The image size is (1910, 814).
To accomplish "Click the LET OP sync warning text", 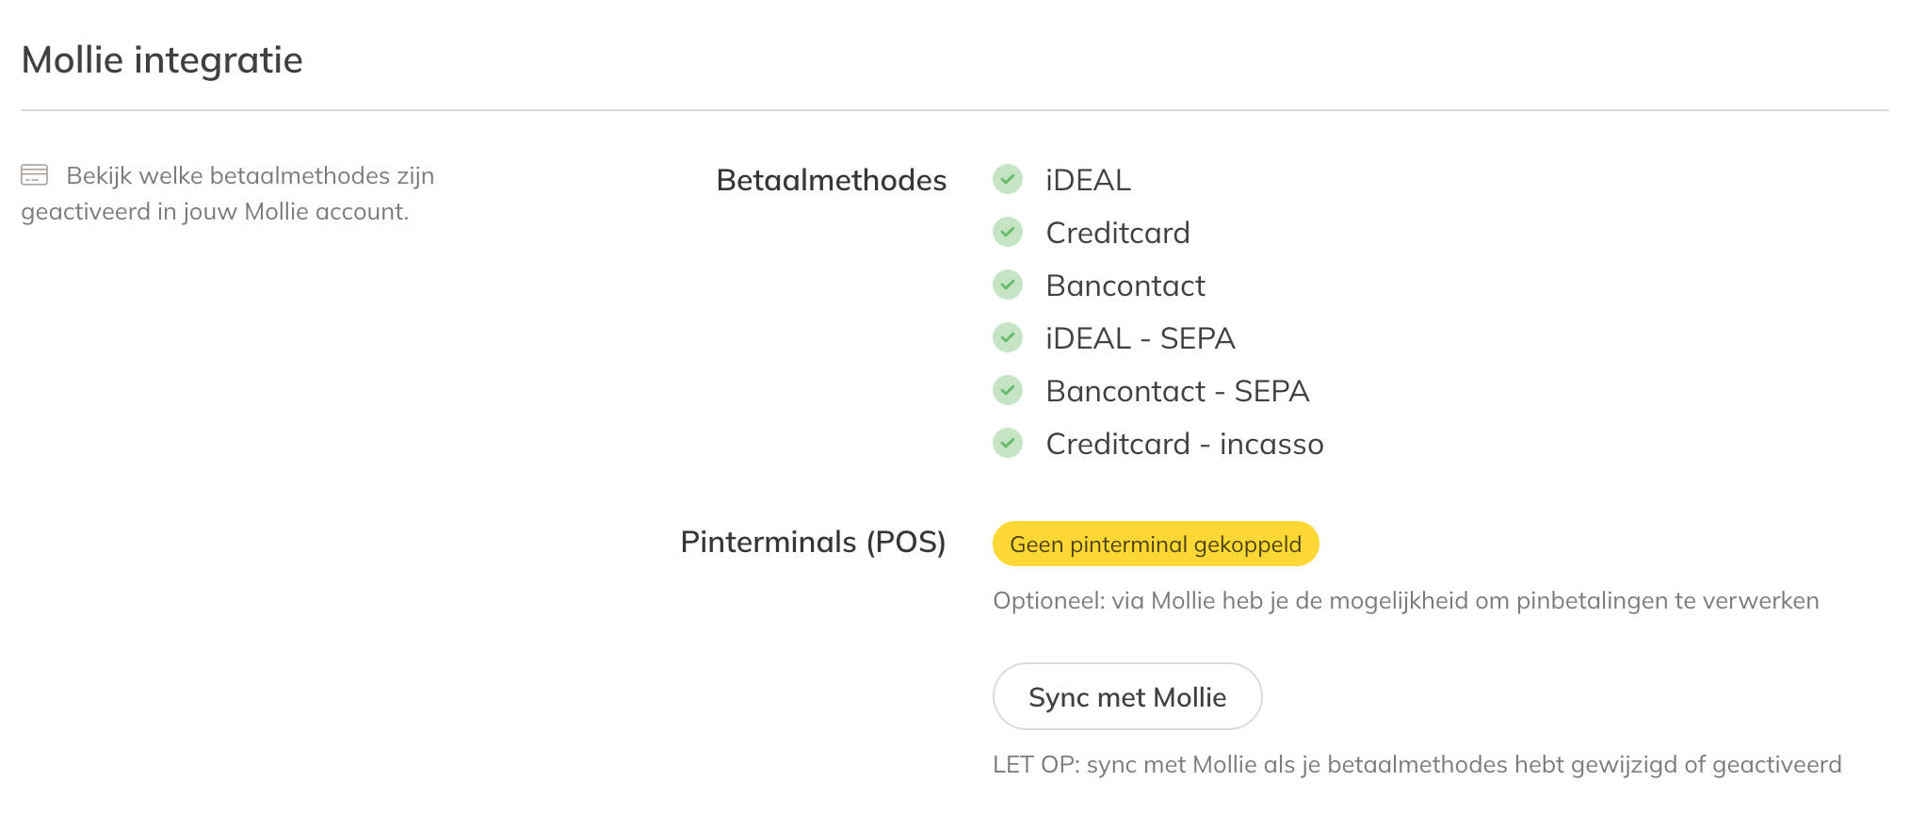I will pos(1416,764).
